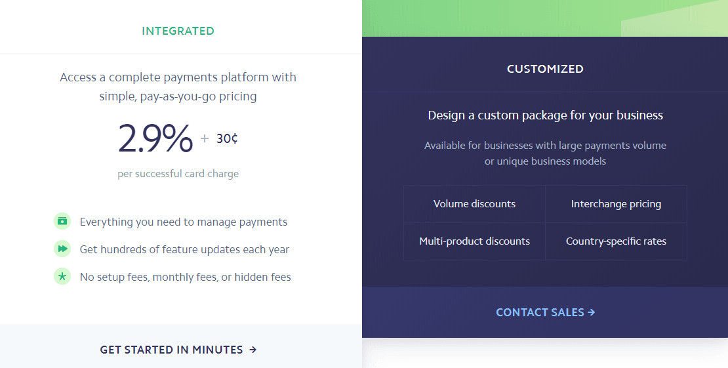Click 'per successful card charge' caption
The width and height of the screenshot is (728, 368).
point(178,174)
